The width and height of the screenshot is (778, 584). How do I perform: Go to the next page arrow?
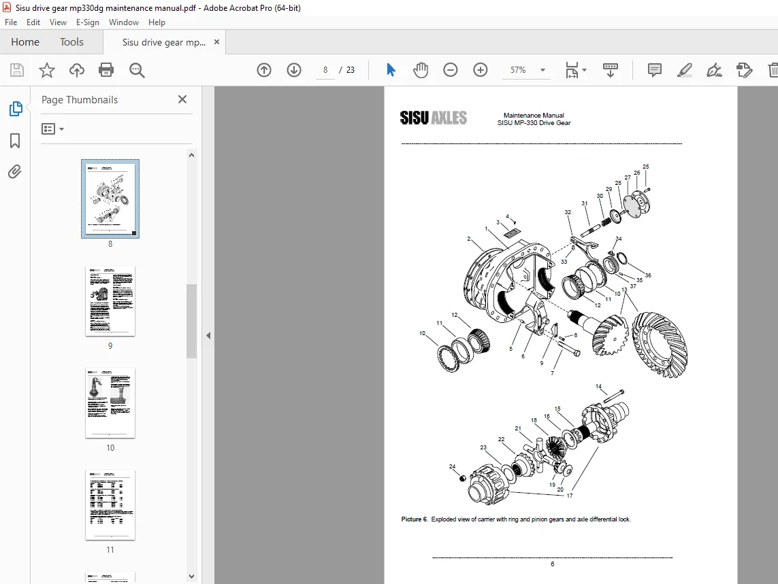coord(294,70)
